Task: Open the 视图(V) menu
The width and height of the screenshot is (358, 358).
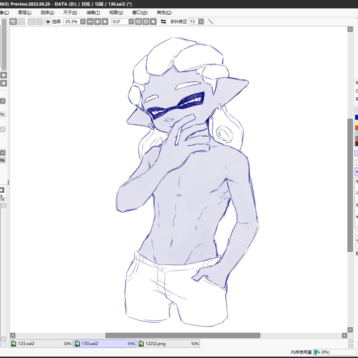Action: point(116,13)
